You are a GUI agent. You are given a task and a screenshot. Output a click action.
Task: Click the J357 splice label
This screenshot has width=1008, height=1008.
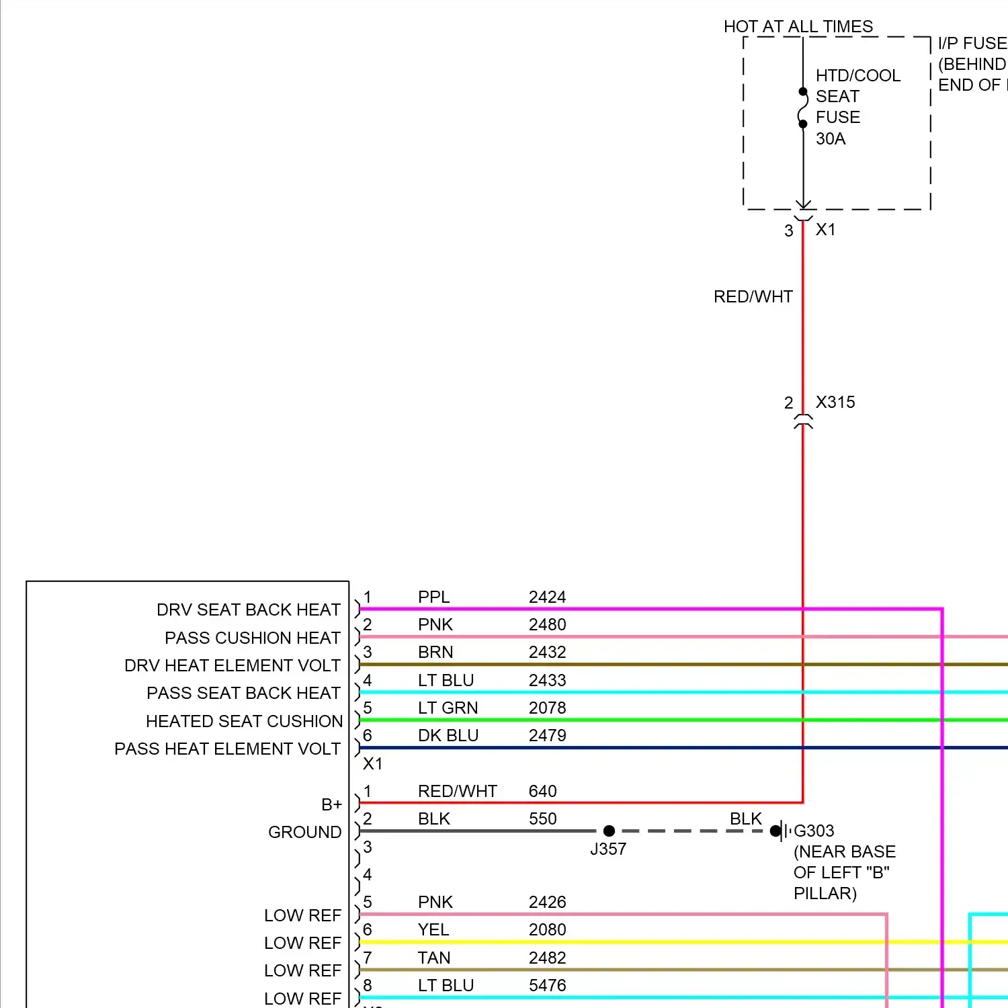(608, 849)
